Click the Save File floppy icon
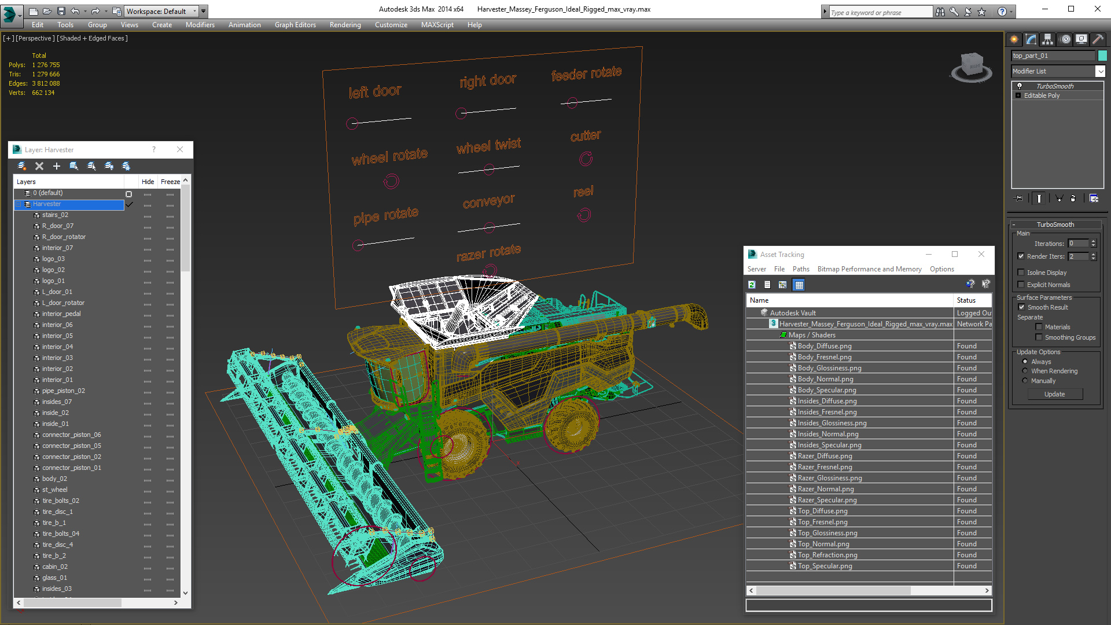The width and height of the screenshot is (1111, 625). point(61,11)
